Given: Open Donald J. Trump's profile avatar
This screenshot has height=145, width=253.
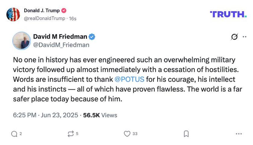Looking at the screenshot, I should (13, 14).
